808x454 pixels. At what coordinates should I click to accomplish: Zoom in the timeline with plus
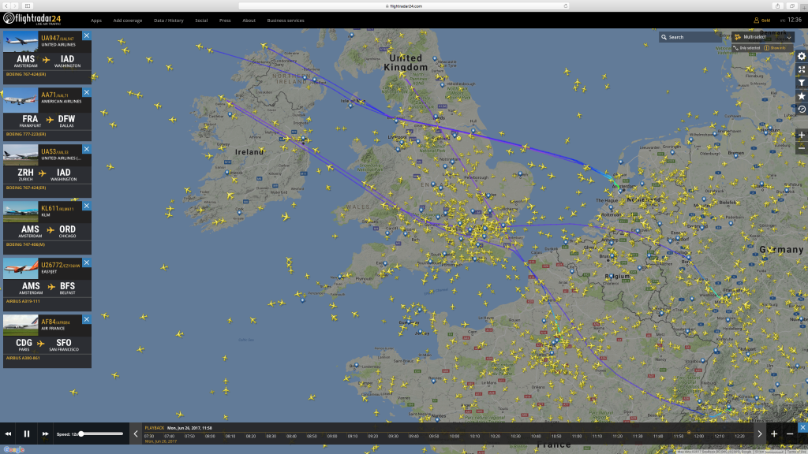(x=774, y=434)
